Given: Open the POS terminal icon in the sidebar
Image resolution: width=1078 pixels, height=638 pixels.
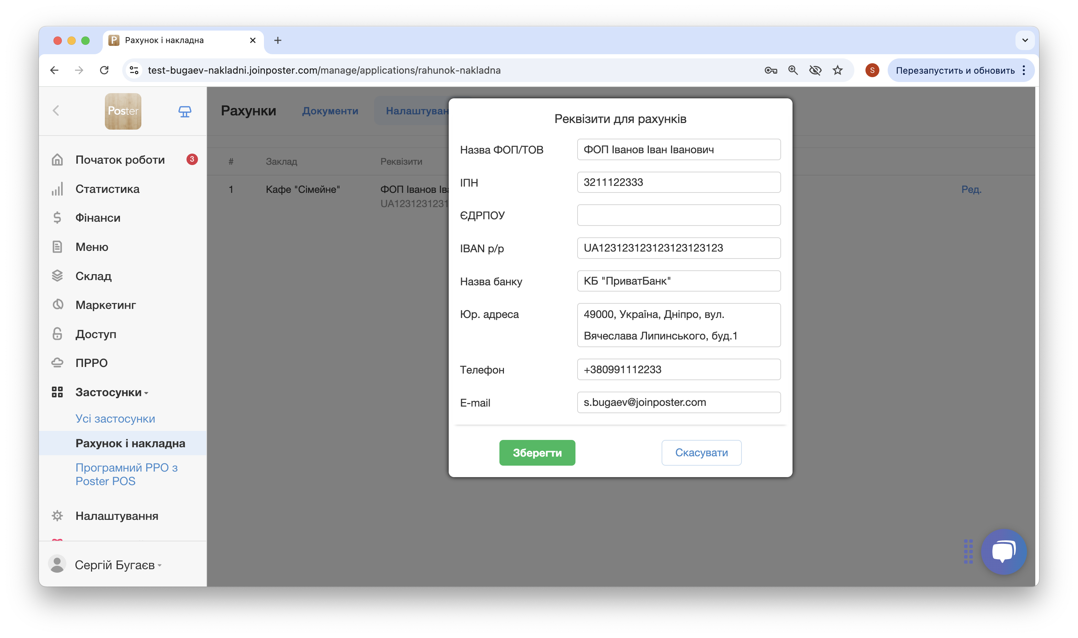Looking at the screenshot, I should pyautogui.click(x=185, y=111).
